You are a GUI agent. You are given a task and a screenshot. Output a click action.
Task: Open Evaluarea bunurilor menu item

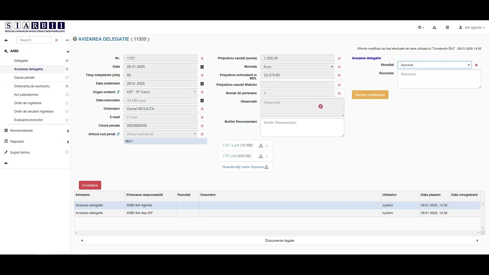click(29, 120)
